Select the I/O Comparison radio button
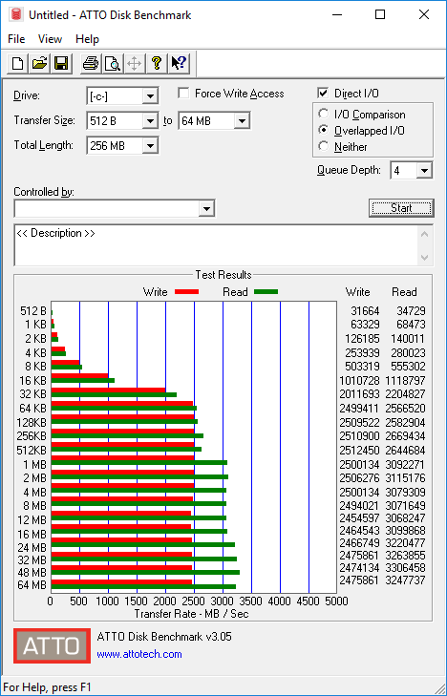This screenshot has height=696, width=447. click(324, 114)
